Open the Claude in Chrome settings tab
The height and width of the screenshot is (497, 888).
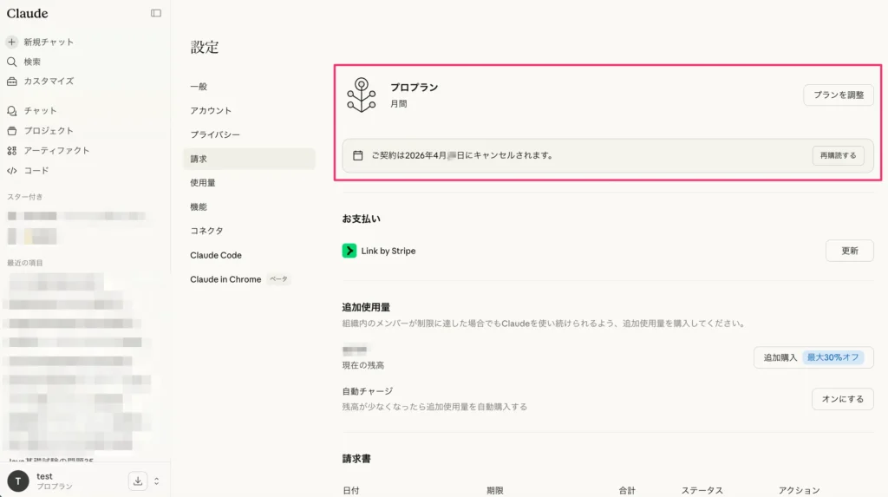point(225,279)
